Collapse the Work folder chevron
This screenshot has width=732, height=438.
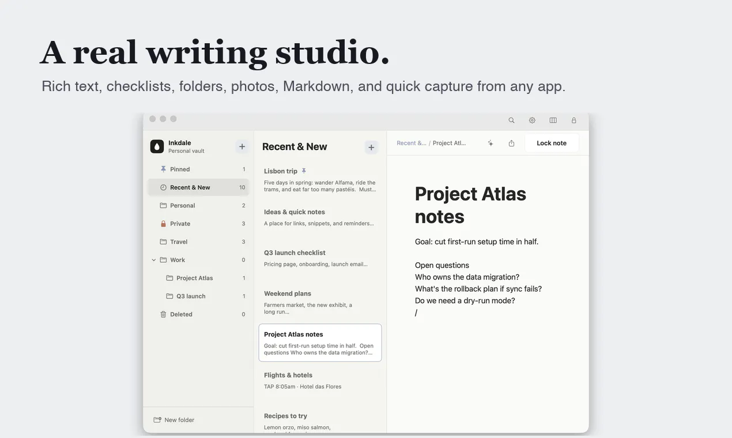[x=154, y=260]
